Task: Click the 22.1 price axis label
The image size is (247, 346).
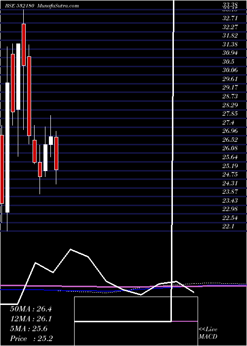Action: pyautogui.click(x=228, y=226)
